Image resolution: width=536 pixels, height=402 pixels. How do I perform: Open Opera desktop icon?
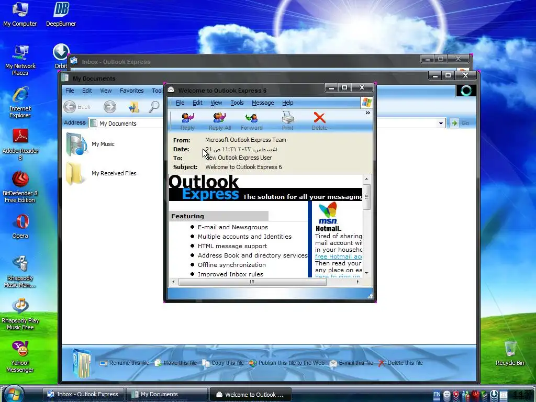20,226
